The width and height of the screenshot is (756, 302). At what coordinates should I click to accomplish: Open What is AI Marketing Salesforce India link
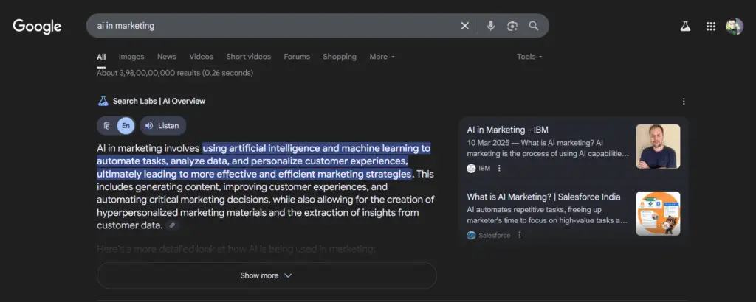pos(543,197)
